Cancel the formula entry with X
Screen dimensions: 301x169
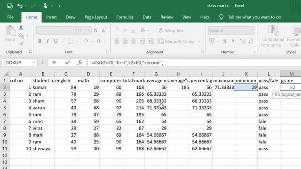click(x=55, y=62)
